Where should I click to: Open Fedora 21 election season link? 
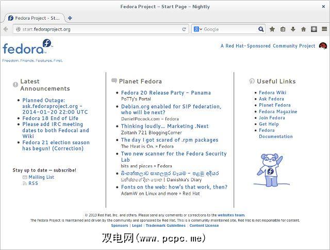[56, 145]
